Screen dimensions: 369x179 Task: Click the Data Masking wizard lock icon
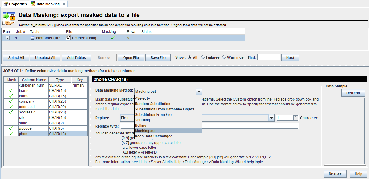click(x=8, y=18)
